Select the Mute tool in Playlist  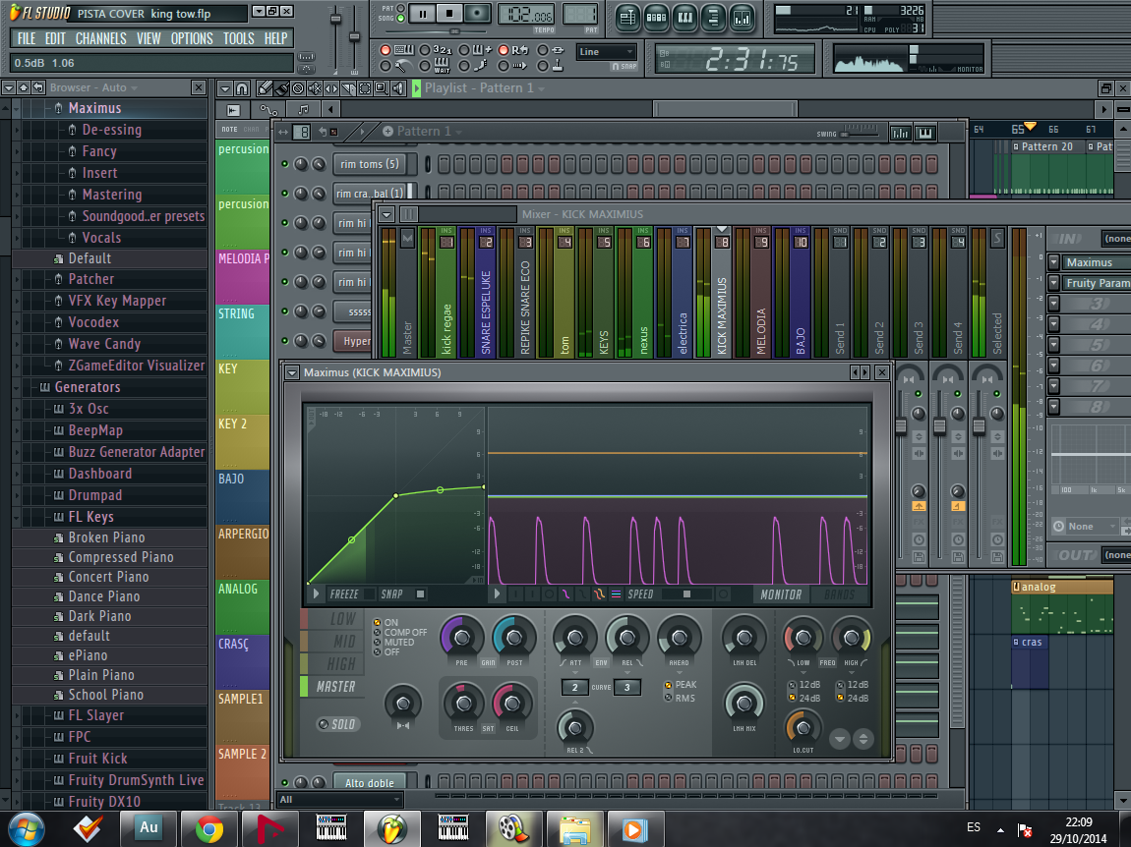point(315,88)
